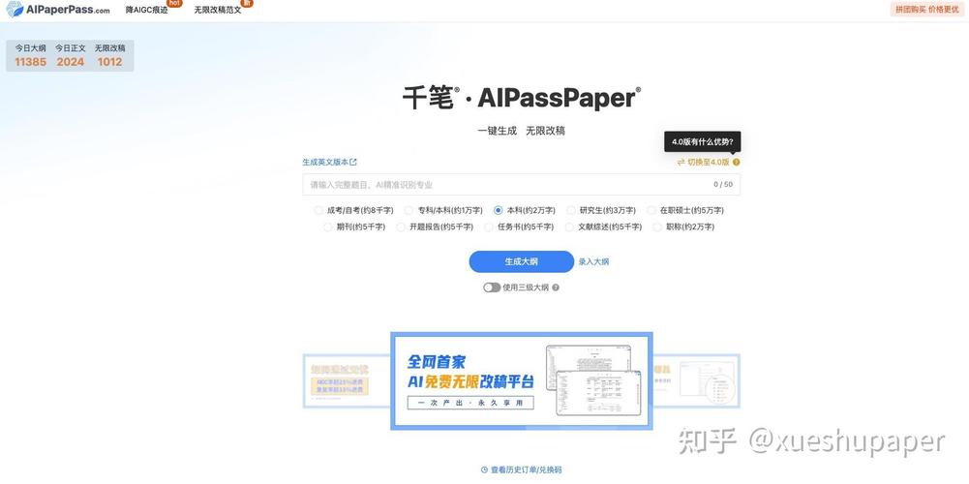
Task: Click the help icon beside 使用三级大纲
Action: click(x=556, y=287)
